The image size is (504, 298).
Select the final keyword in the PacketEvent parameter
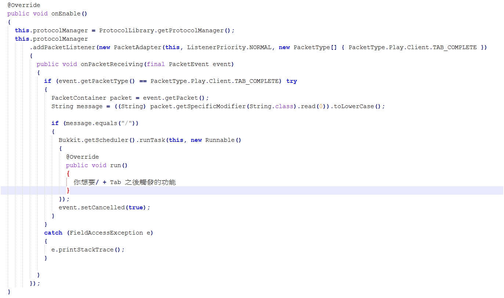click(155, 64)
